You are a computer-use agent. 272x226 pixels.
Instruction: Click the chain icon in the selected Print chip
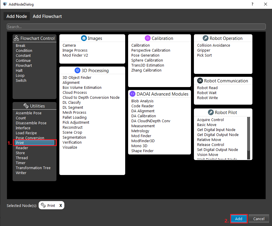(x=43, y=205)
